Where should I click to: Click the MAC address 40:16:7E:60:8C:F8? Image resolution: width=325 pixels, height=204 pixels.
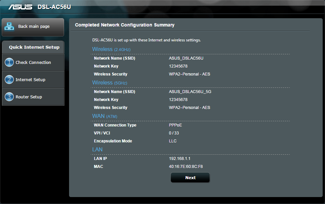tap(186, 166)
